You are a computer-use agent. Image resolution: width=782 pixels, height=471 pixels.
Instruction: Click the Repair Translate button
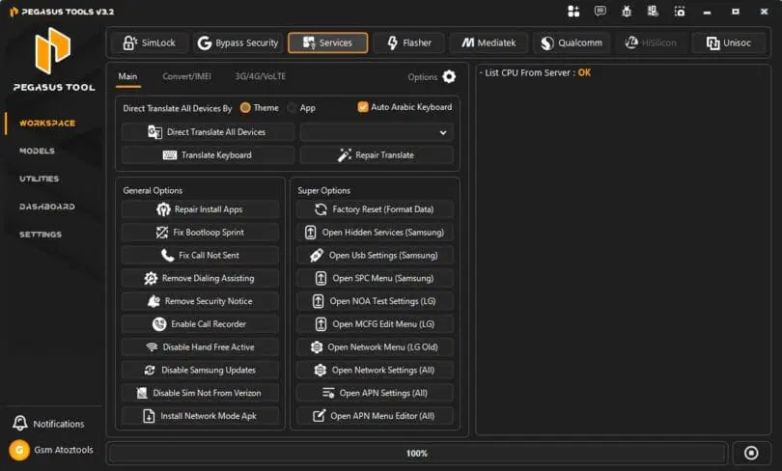point(377,155)
